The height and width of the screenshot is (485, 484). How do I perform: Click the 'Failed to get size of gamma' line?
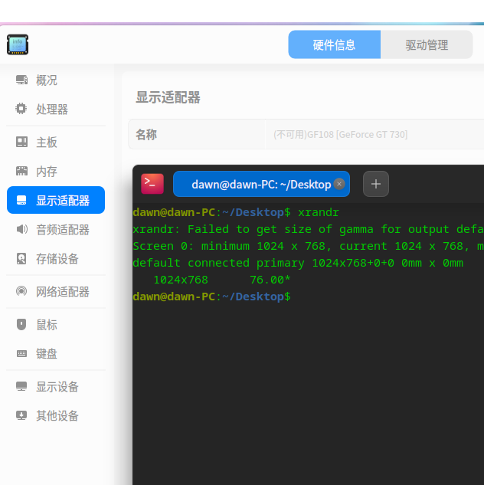308,229
